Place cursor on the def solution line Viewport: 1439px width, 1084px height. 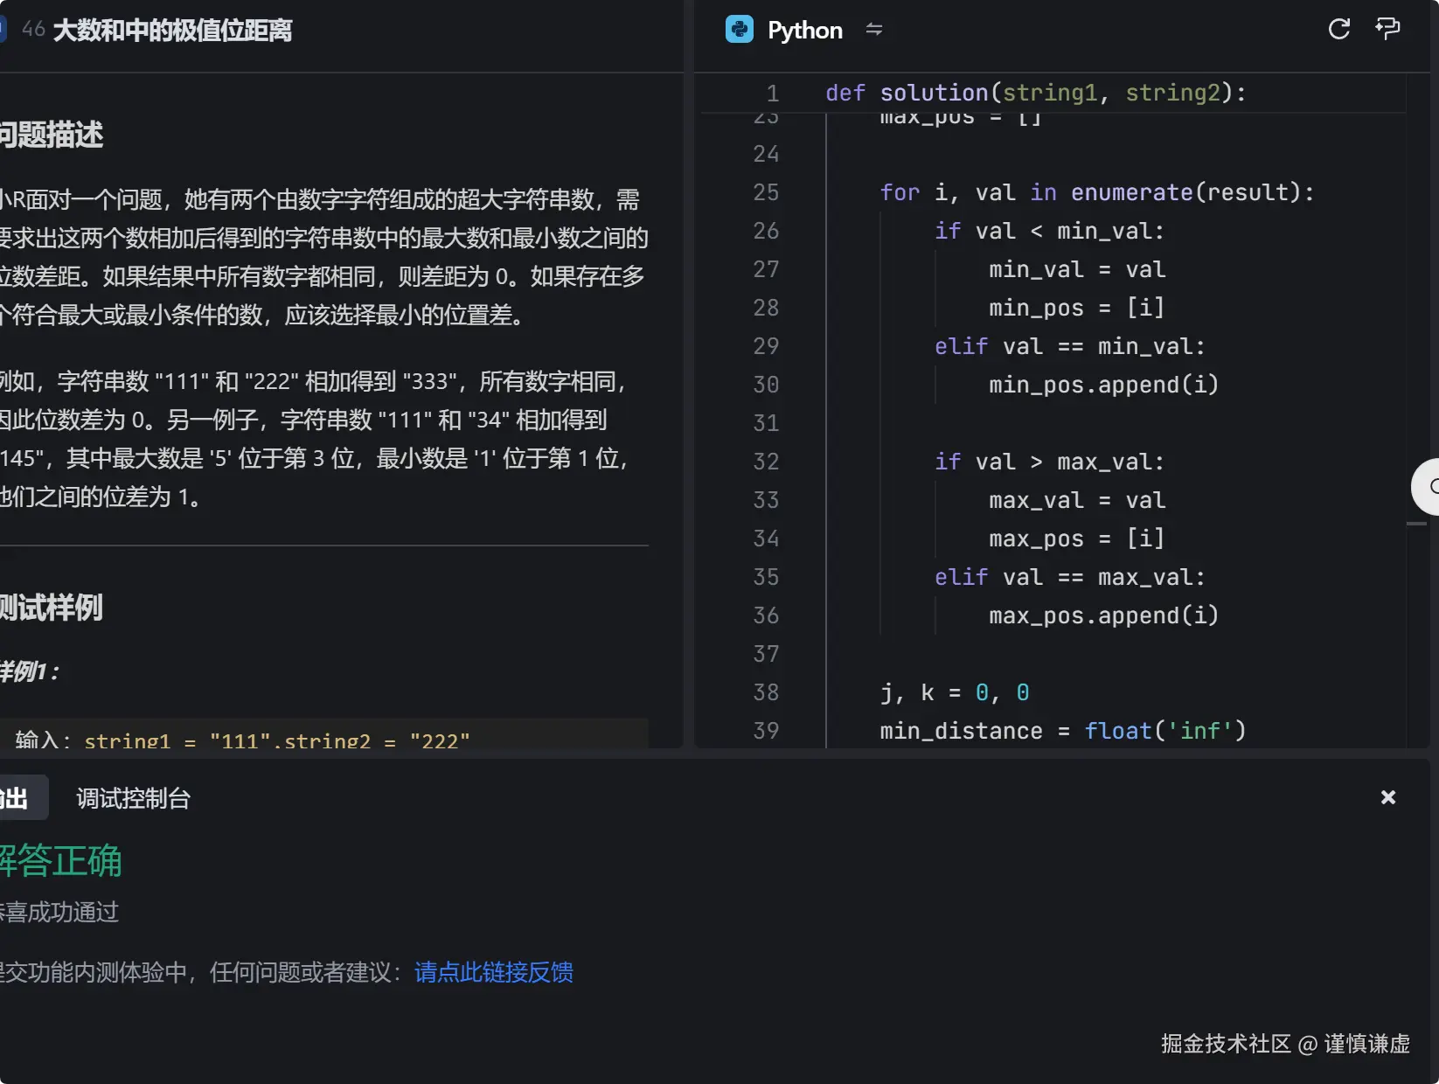[x=1032, y=92]
